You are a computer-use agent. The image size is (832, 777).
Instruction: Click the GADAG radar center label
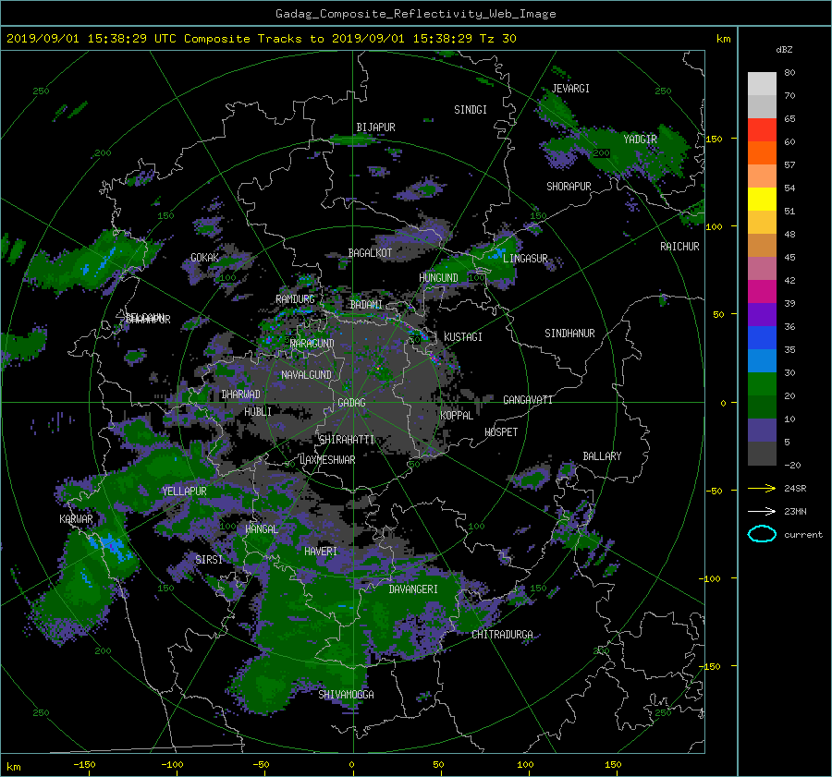point(351,403)
